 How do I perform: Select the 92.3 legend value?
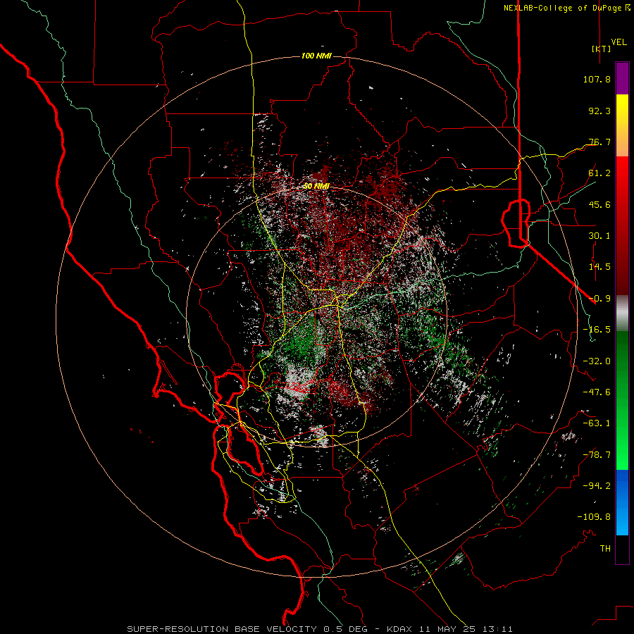tap(599, 111)
